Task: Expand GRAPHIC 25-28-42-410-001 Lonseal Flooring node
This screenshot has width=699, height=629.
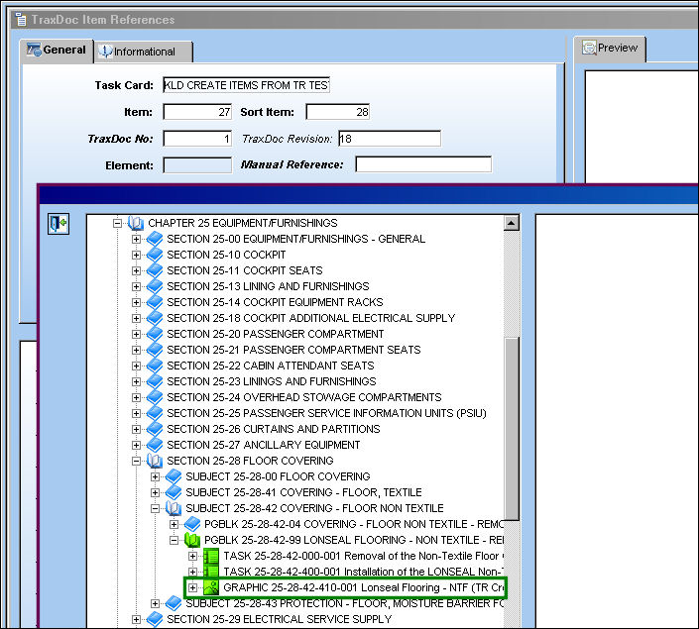Action: pos(192,587)
